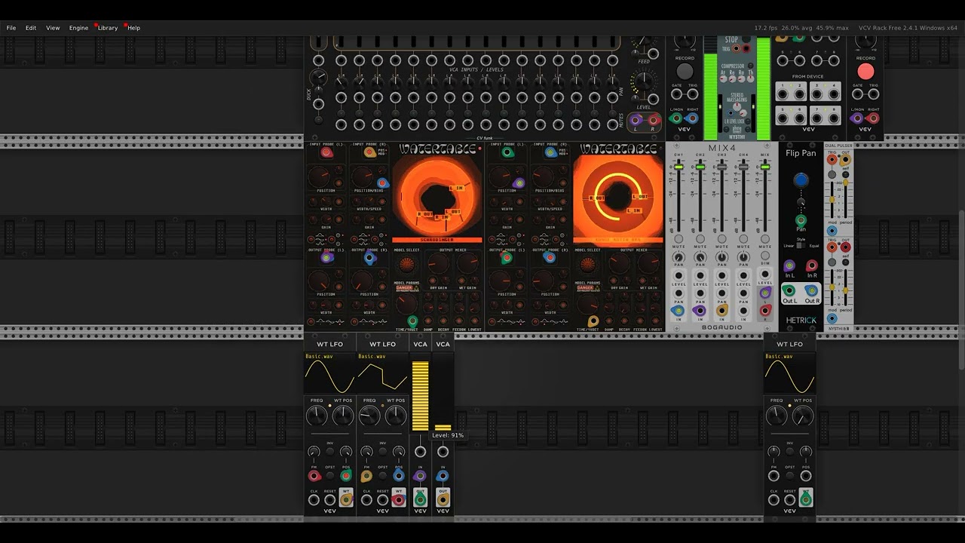
Task: Click sine waveform display on rightmost WT LFO
Action: [789, 373]
